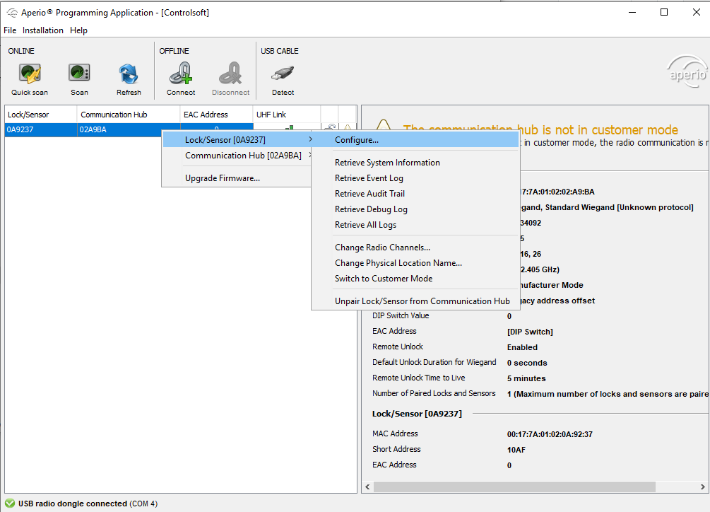710x512 pixels.
Task: Open the Help menu
Action: coord(78,30)
